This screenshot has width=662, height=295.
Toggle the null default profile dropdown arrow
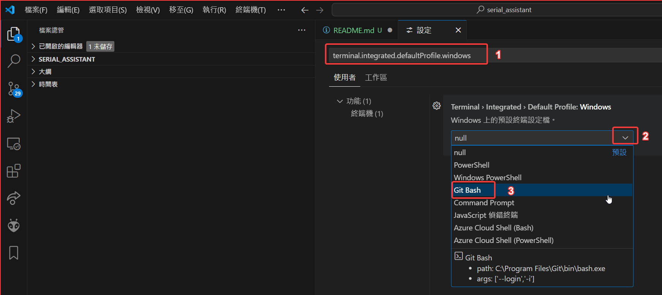[x=625, y=138]
